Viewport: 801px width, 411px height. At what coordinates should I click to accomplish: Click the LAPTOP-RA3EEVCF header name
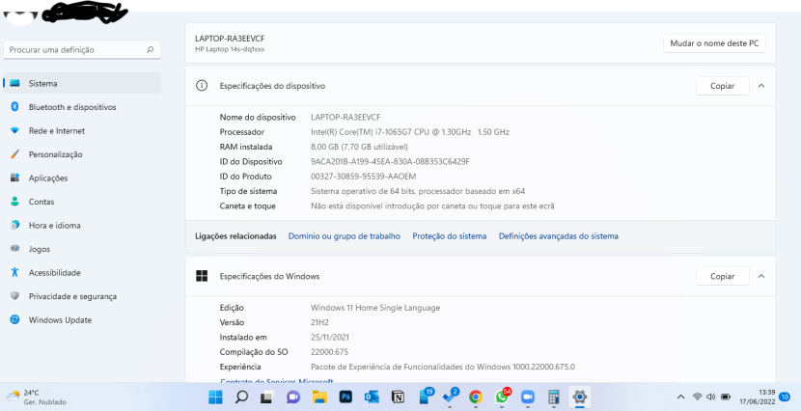point(230,39)
